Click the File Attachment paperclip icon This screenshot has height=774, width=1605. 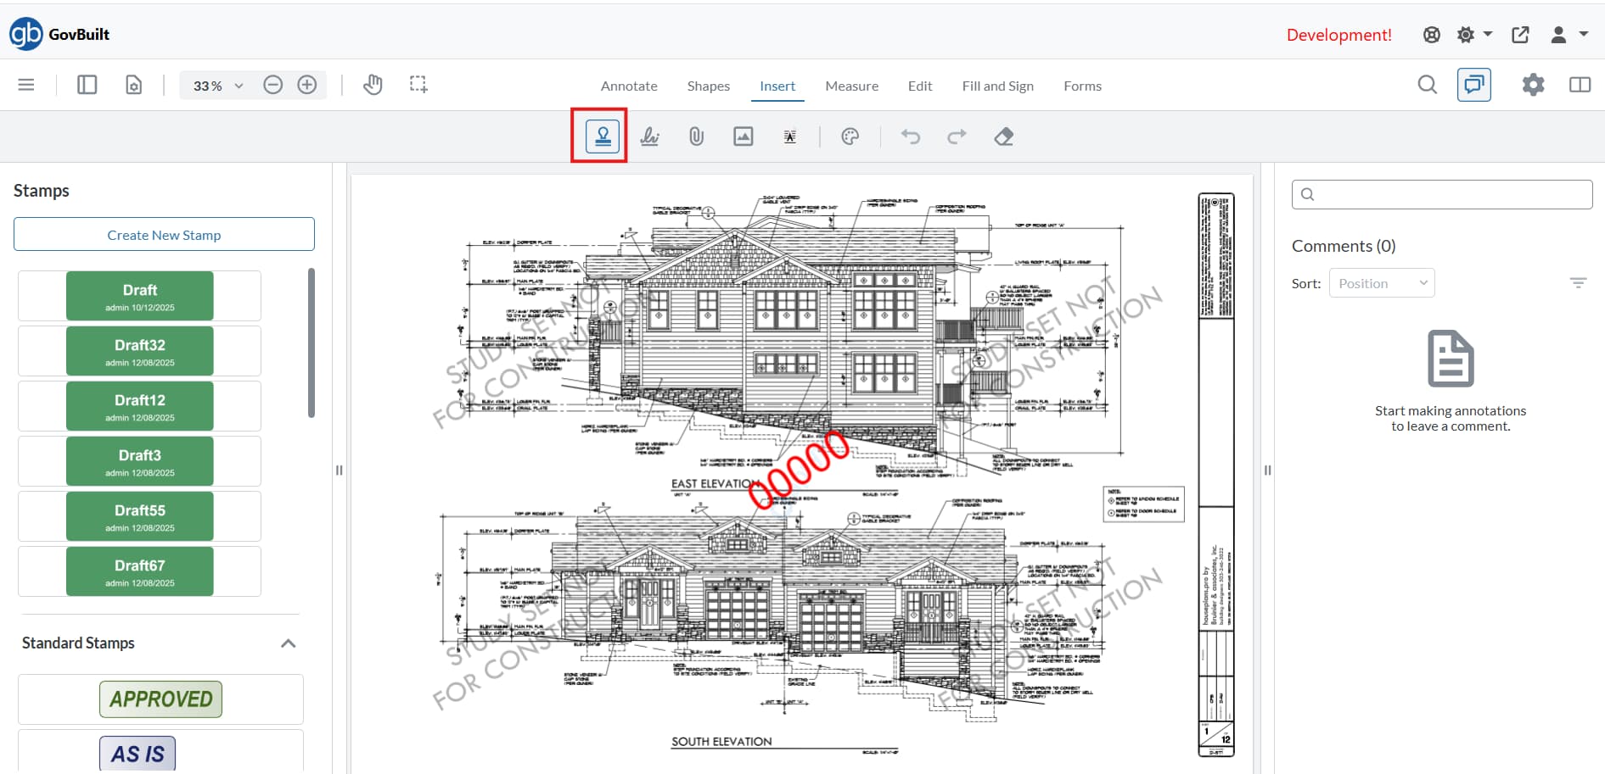pos(696,136)
